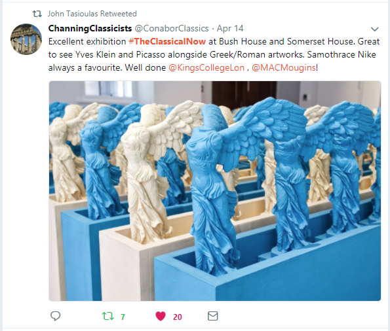Click the ChanningClassicists display name
The image size is (390, 331).
click(x=90, y=28)
